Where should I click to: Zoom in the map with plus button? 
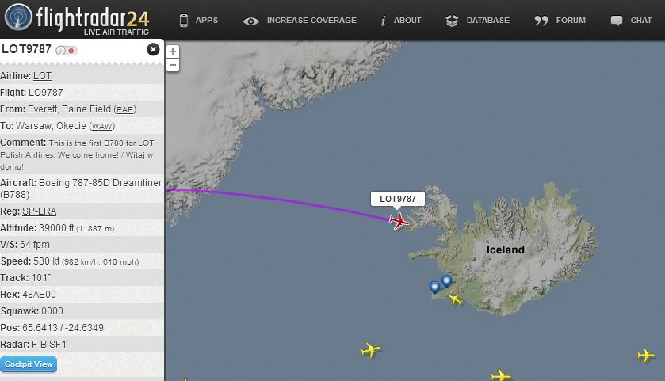tap(173, 51)
